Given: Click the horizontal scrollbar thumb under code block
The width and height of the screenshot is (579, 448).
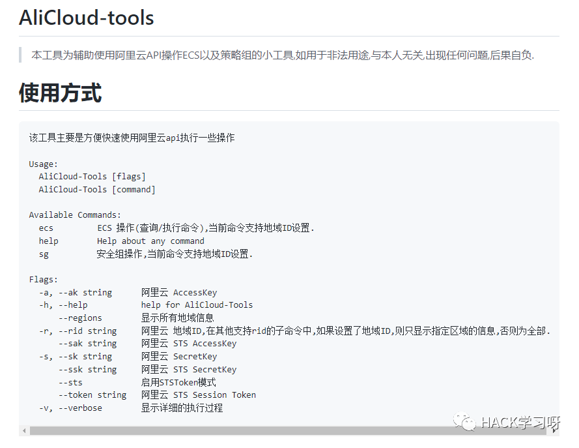Looking at the screenshot, I should click(288, 430).
